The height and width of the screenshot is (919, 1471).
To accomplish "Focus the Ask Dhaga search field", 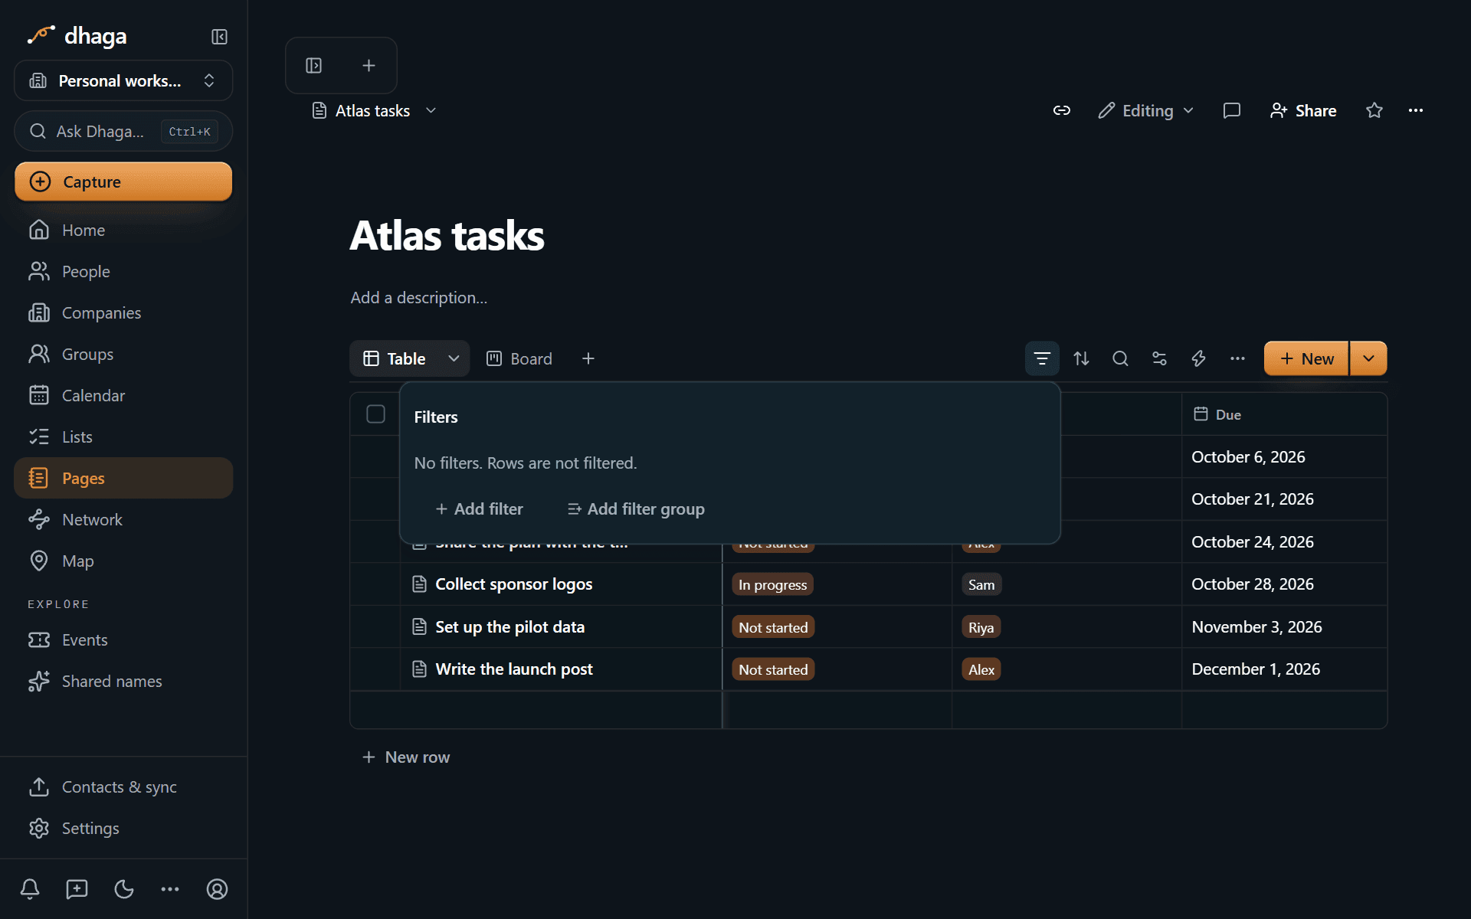I will [x=123, y=132].
